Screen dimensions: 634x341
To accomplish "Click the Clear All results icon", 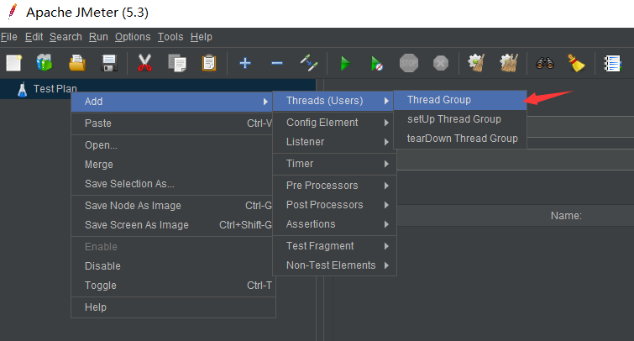I will click(509, 63).
